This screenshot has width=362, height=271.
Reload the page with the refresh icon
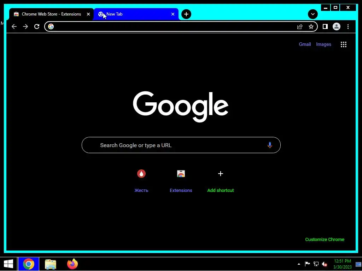37,26
